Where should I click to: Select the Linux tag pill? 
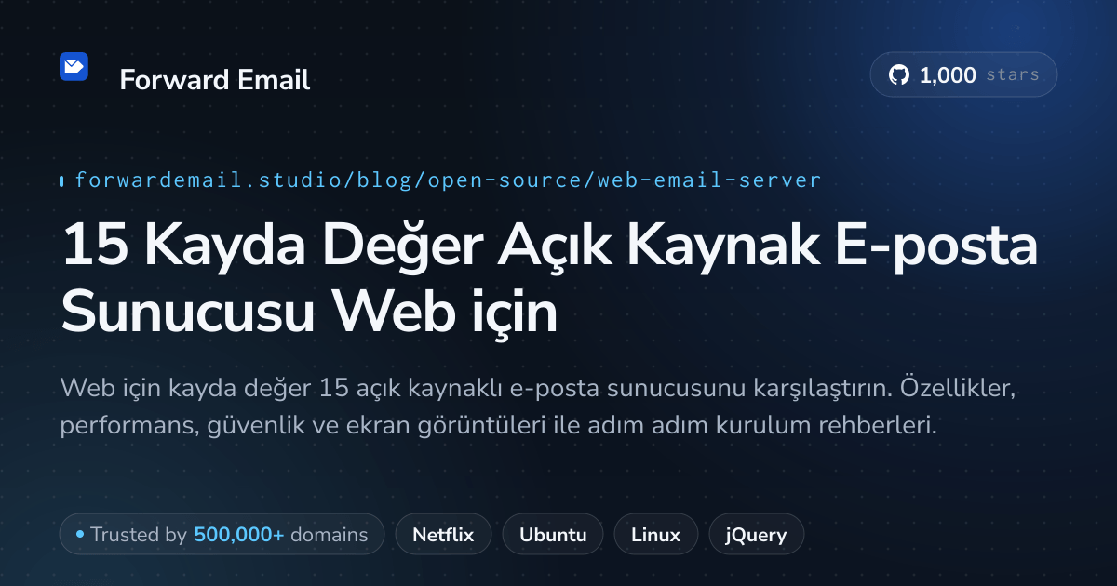coord(655,535)
